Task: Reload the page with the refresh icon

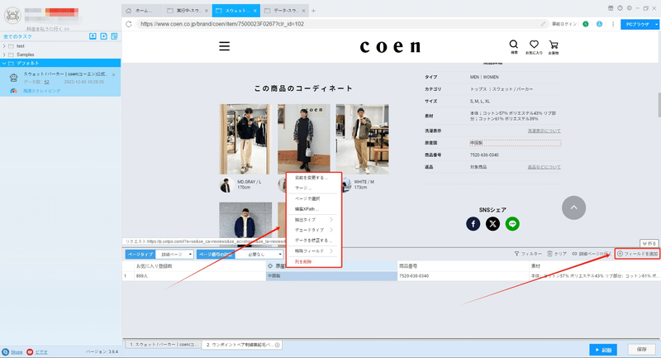Action: point(129,24)
